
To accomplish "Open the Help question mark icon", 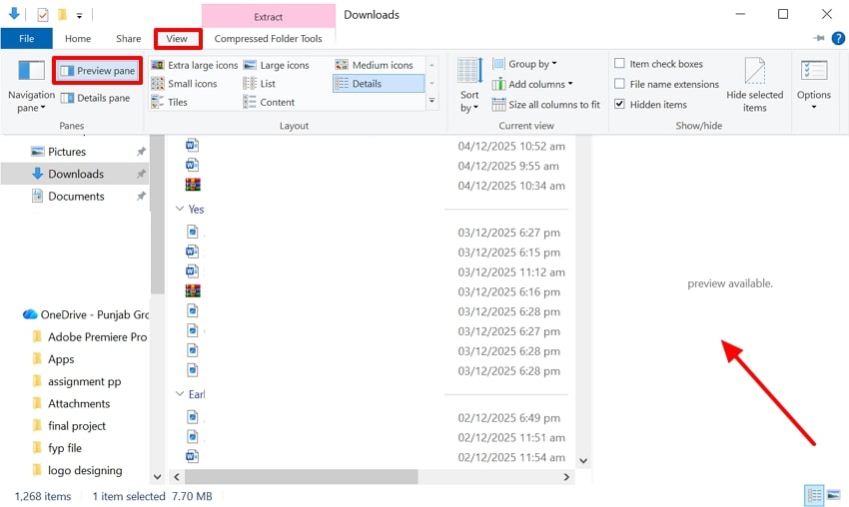I will (838, 38).
